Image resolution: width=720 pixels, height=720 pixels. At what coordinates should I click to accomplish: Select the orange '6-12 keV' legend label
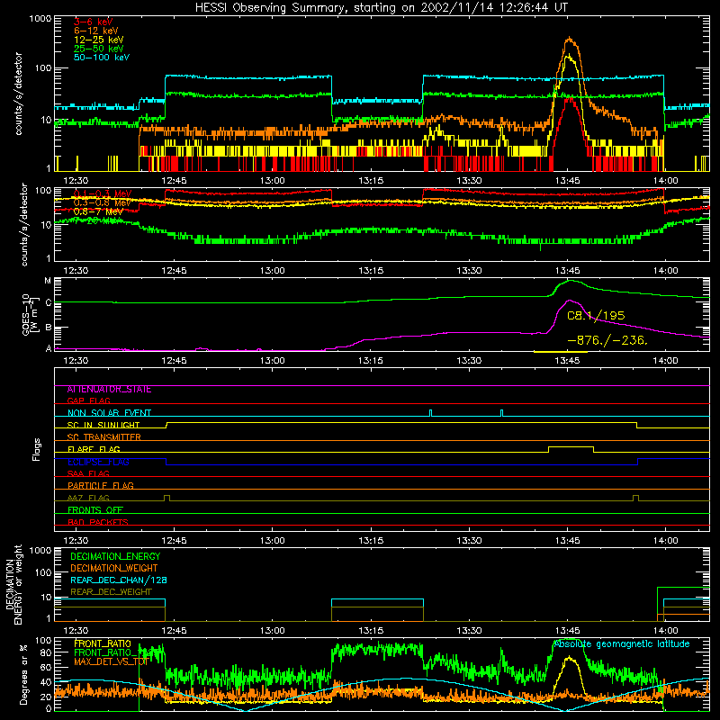[96, 31]
